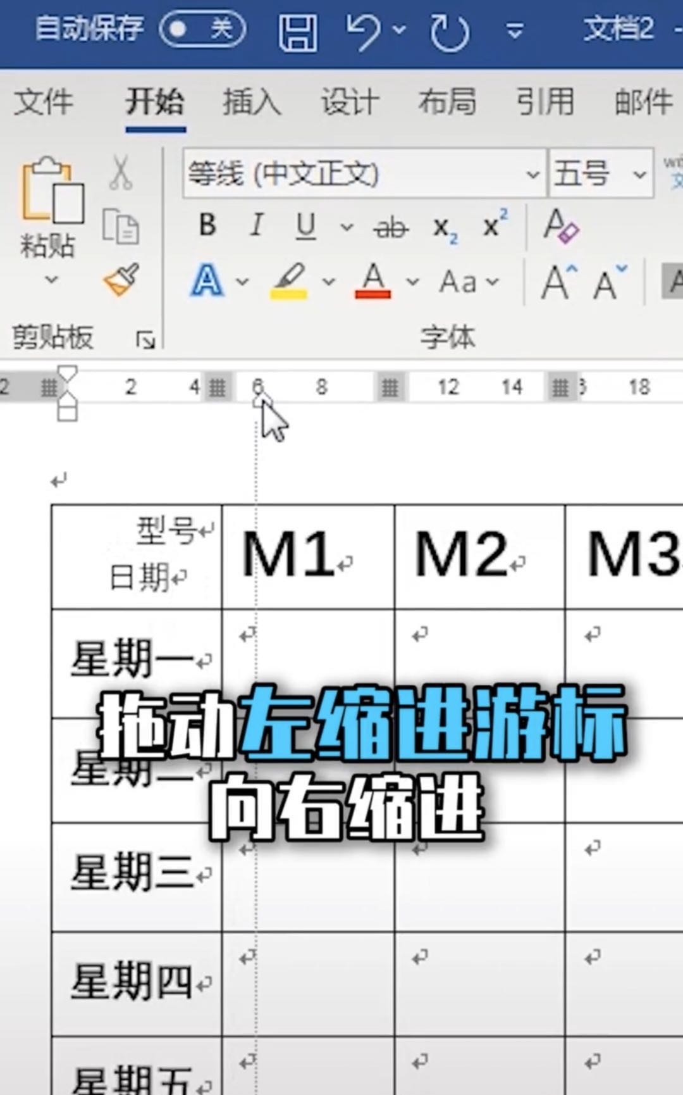Click the column marker near ruler 4

tap(217, 387)
